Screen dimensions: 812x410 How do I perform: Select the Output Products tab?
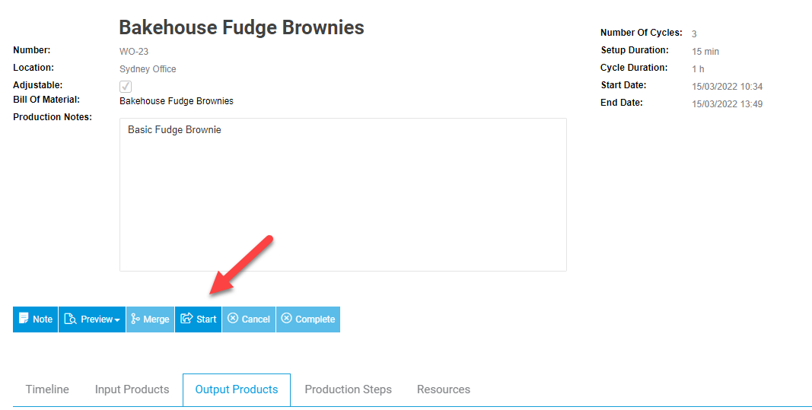237,389
